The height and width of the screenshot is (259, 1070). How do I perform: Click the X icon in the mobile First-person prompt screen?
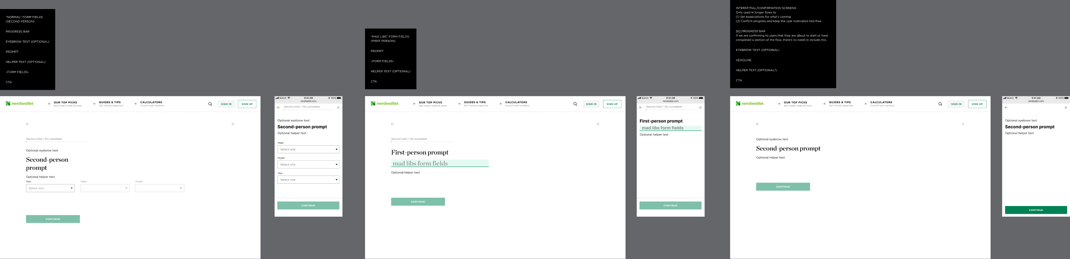pyautogui.click(x=700, y=107)
